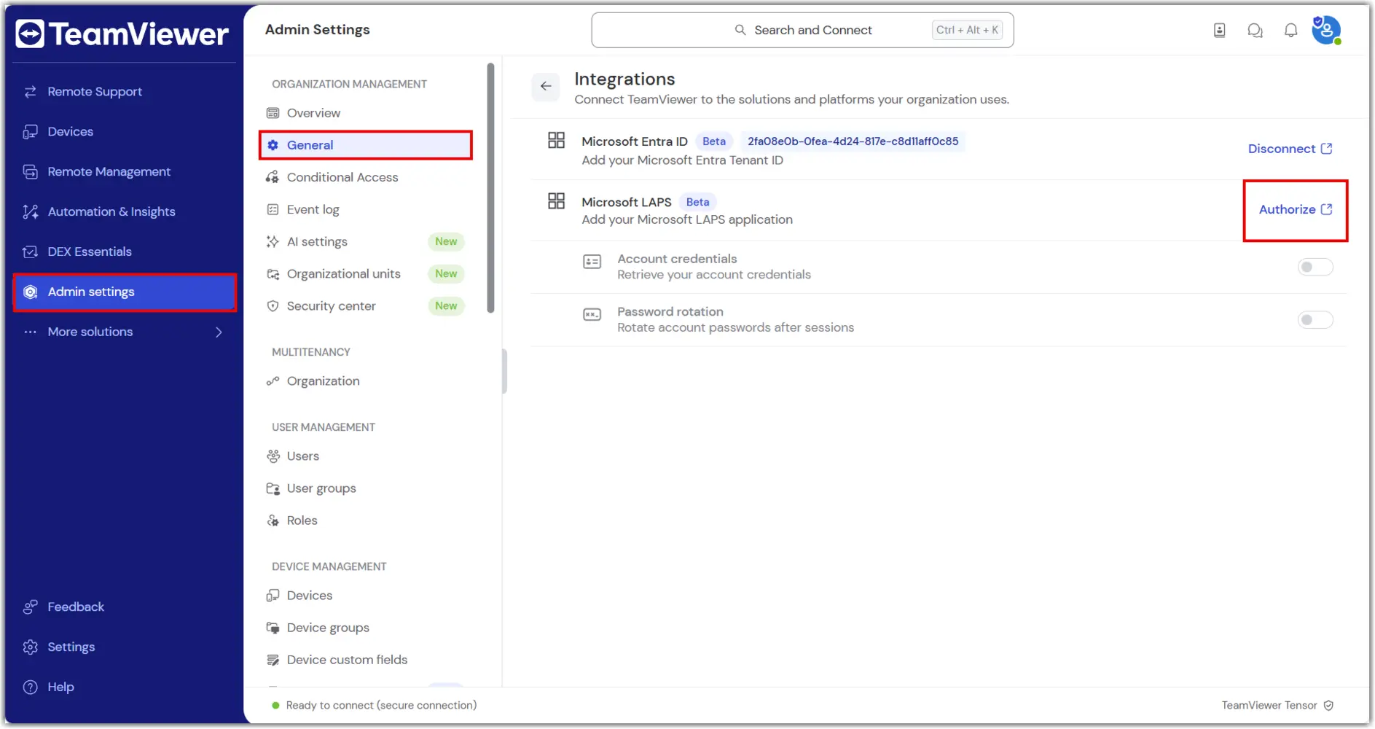This screenshot has width=1375, height=729.
Task: Click the TeamViewer logo
Action: pyautogui.click(x=122, y=34)
